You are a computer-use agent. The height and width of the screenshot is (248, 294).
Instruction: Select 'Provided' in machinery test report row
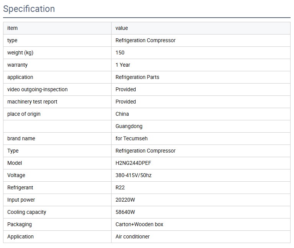pyautogui.click(x=126, y=102)
